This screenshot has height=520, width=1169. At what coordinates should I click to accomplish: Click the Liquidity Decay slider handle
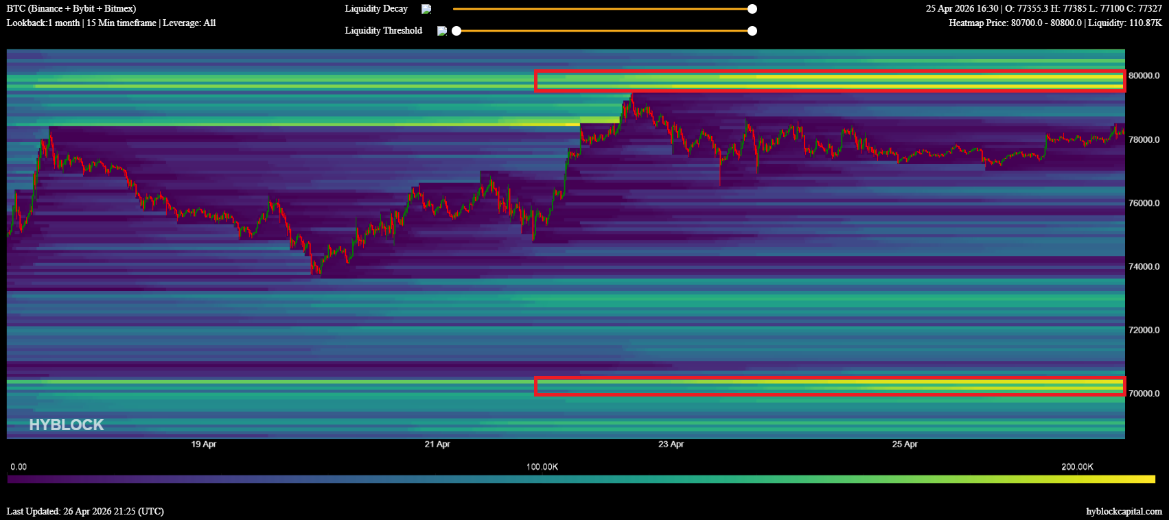(752, 9)
